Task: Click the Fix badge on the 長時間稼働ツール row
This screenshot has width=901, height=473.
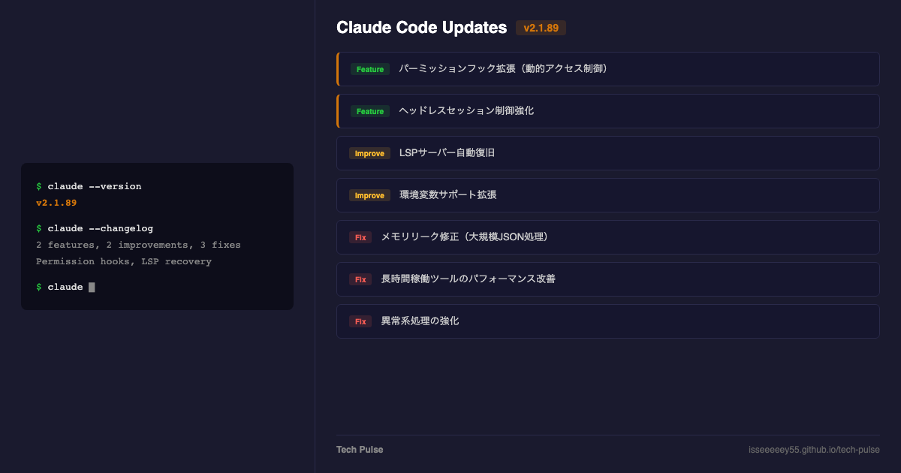Action: click(x=360, y=279)
